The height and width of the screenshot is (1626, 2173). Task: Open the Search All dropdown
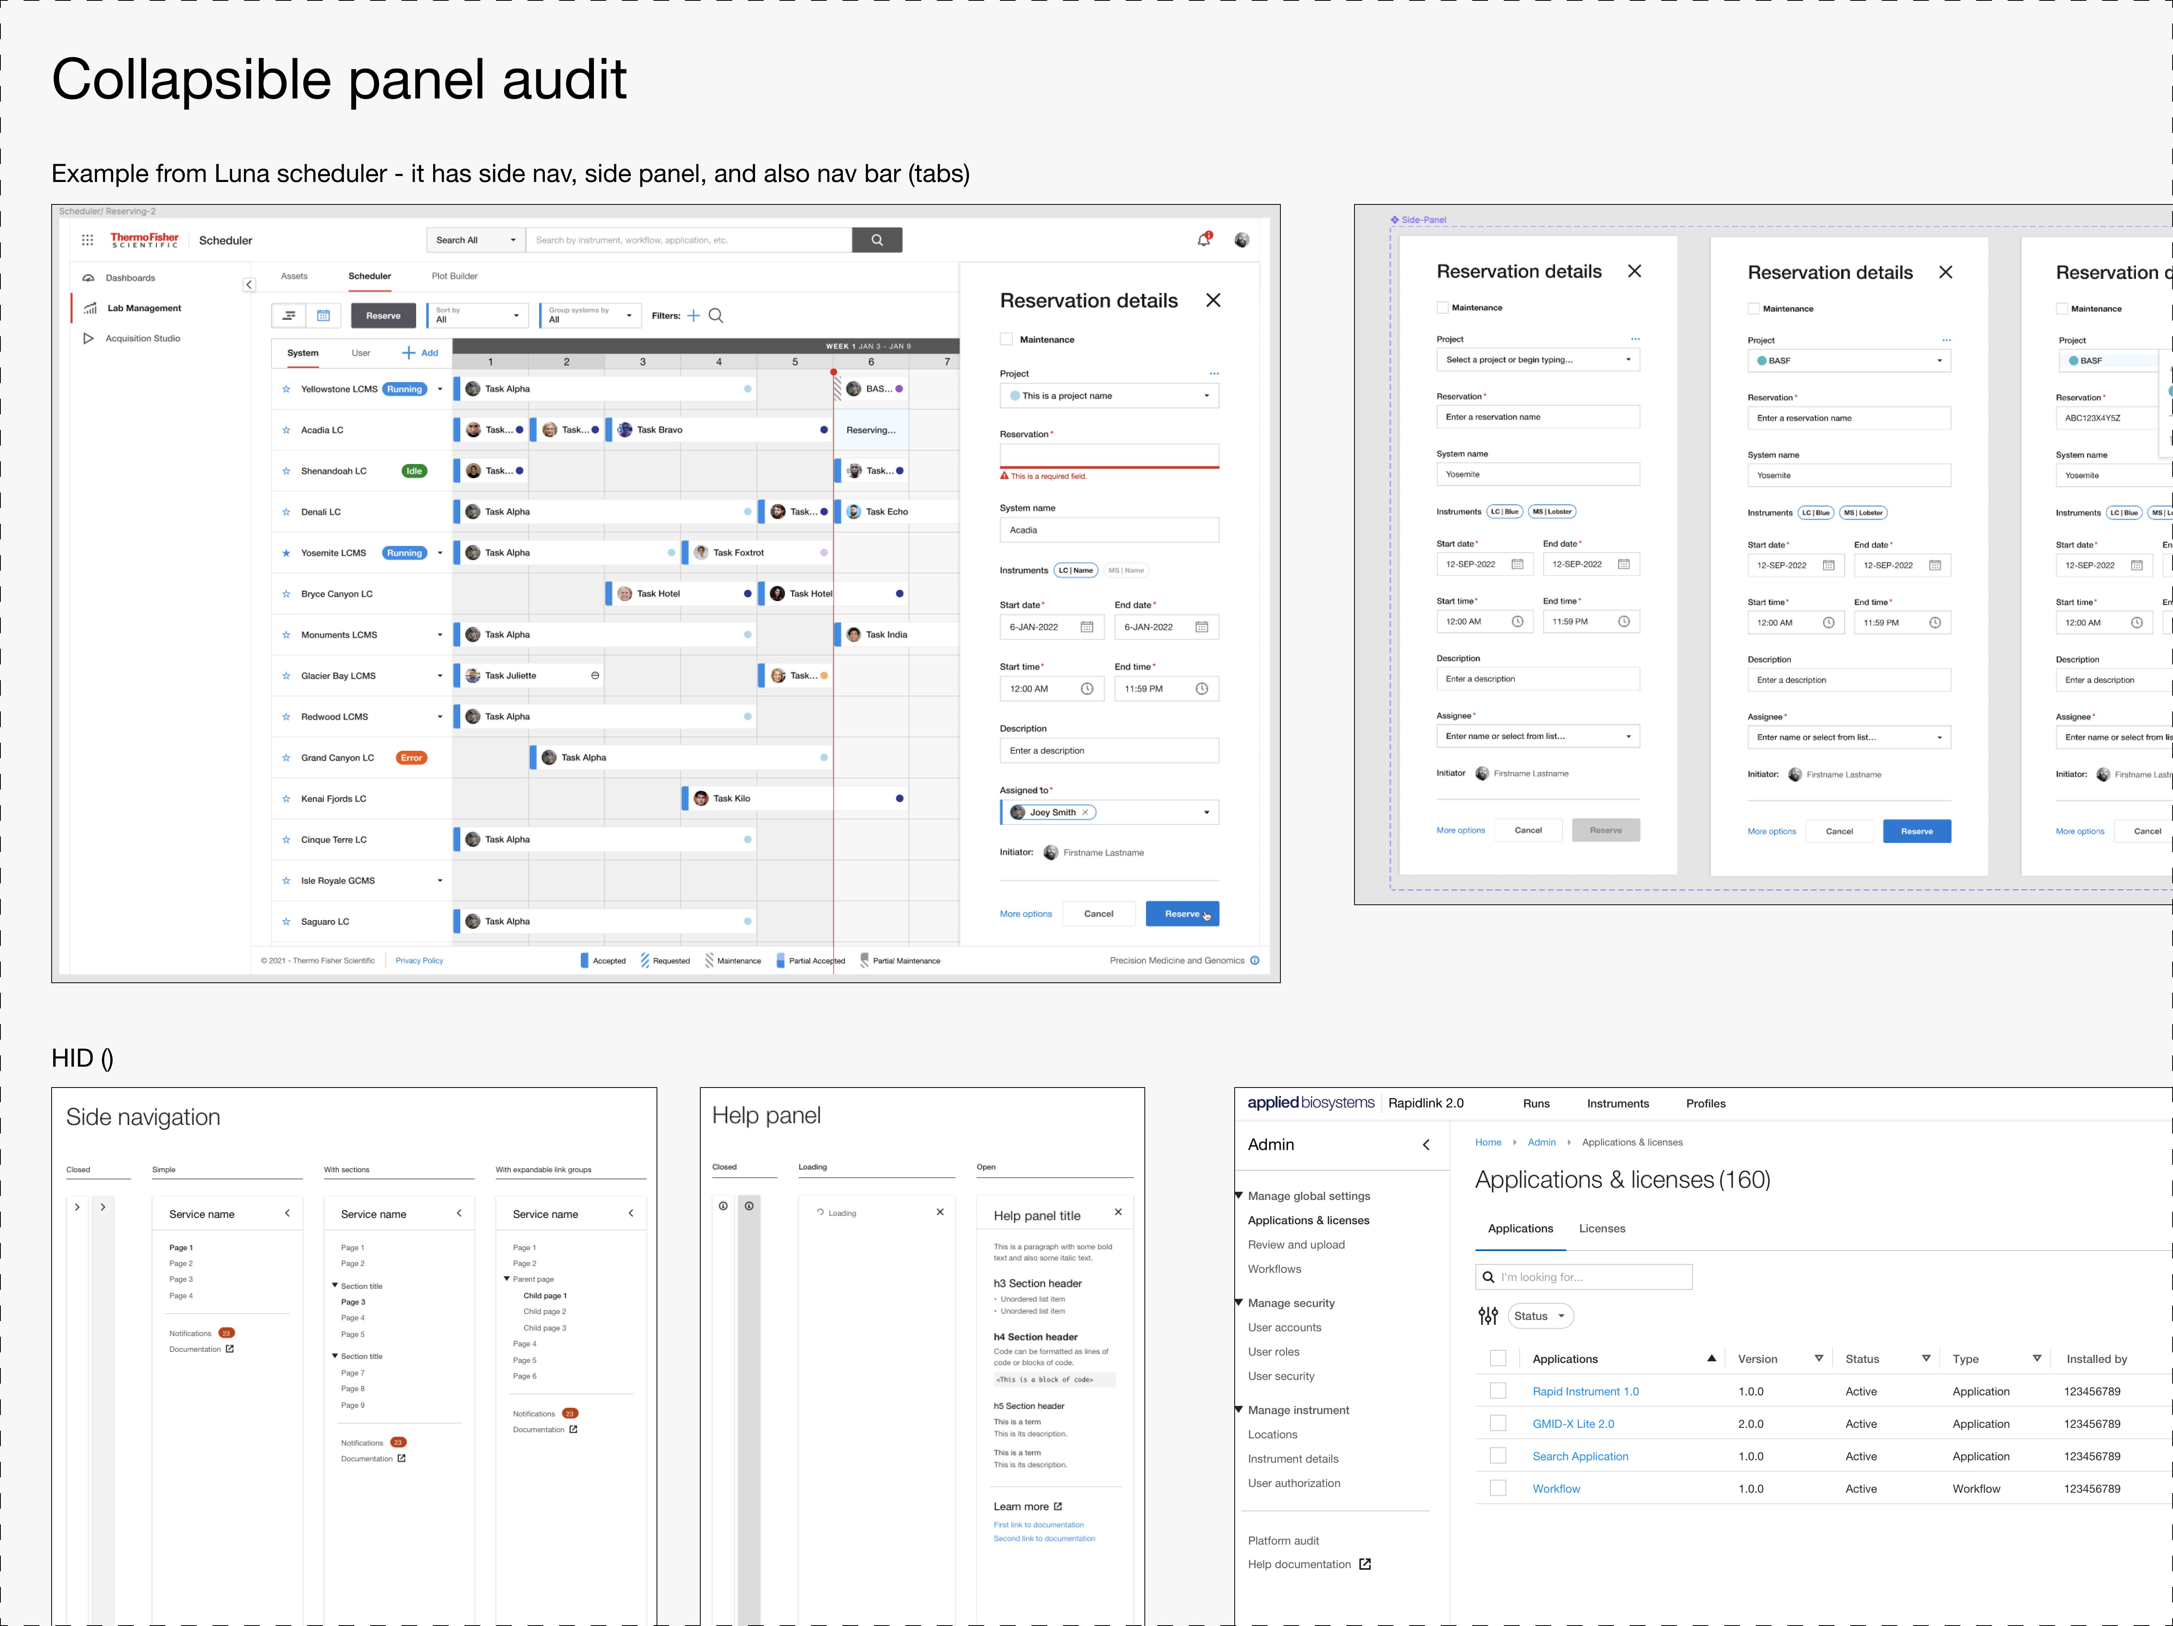tap(476, 239)
